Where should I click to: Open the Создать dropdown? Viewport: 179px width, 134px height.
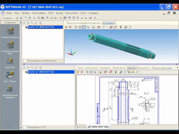point(8,18)
